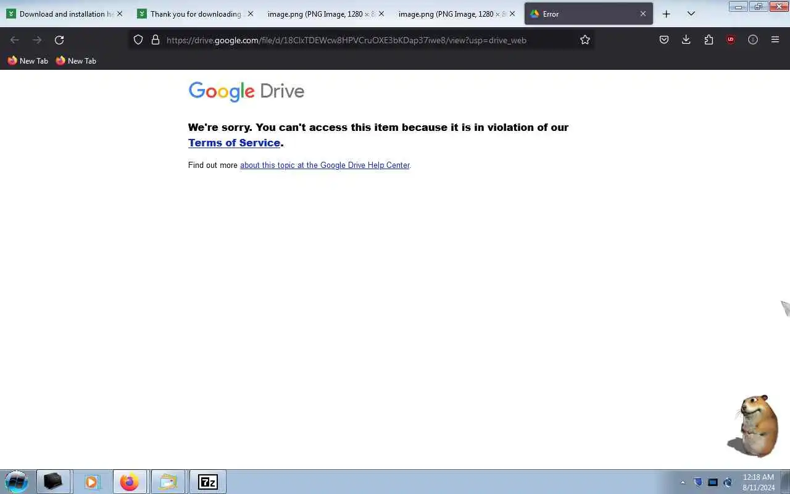Close the second image.png tab
The width and height of the screenshot is (790, 494).
pyautogui.click(x=512, y=14)
